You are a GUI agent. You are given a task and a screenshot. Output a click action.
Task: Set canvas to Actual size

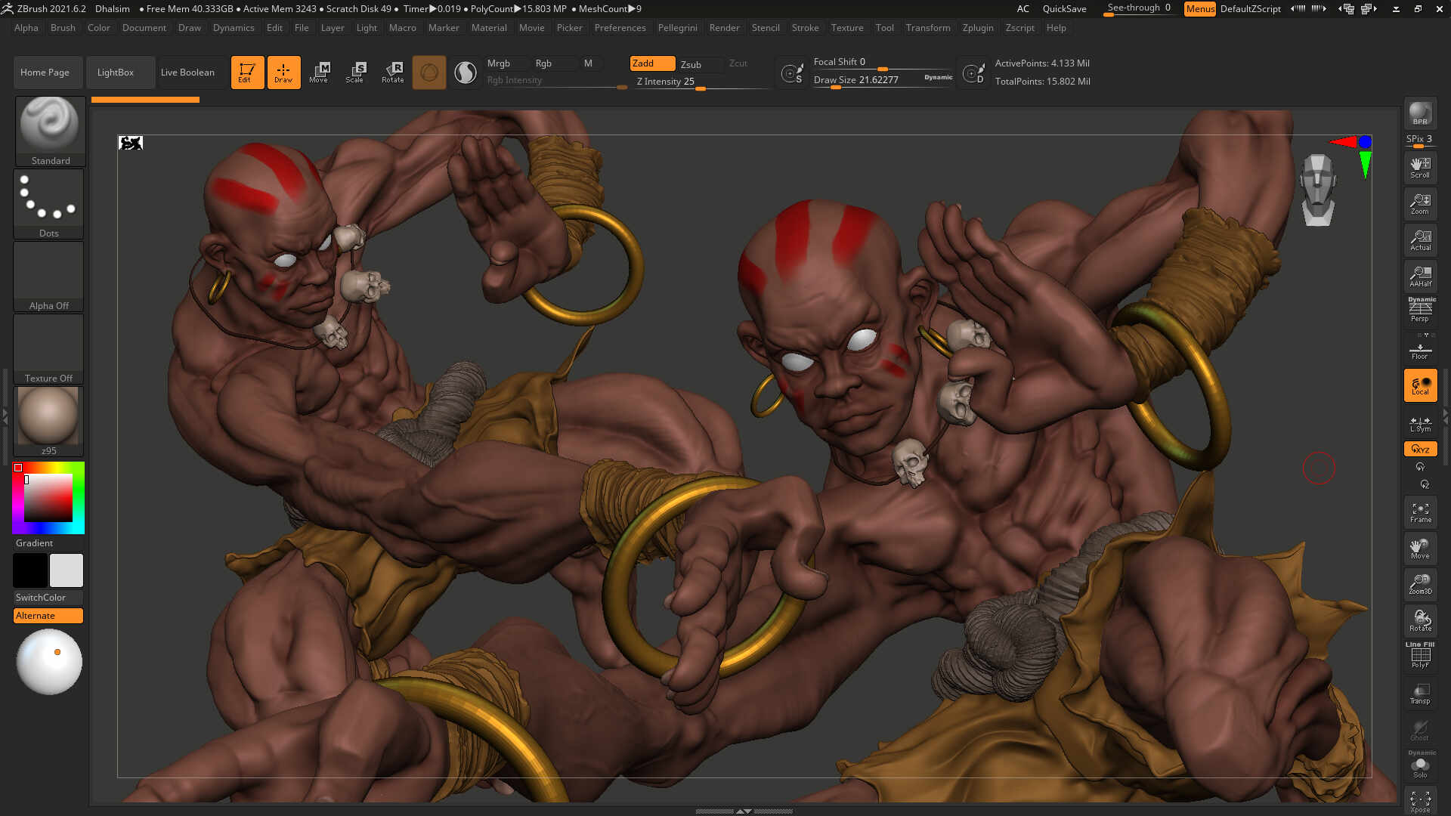[x=1420, y=240]
